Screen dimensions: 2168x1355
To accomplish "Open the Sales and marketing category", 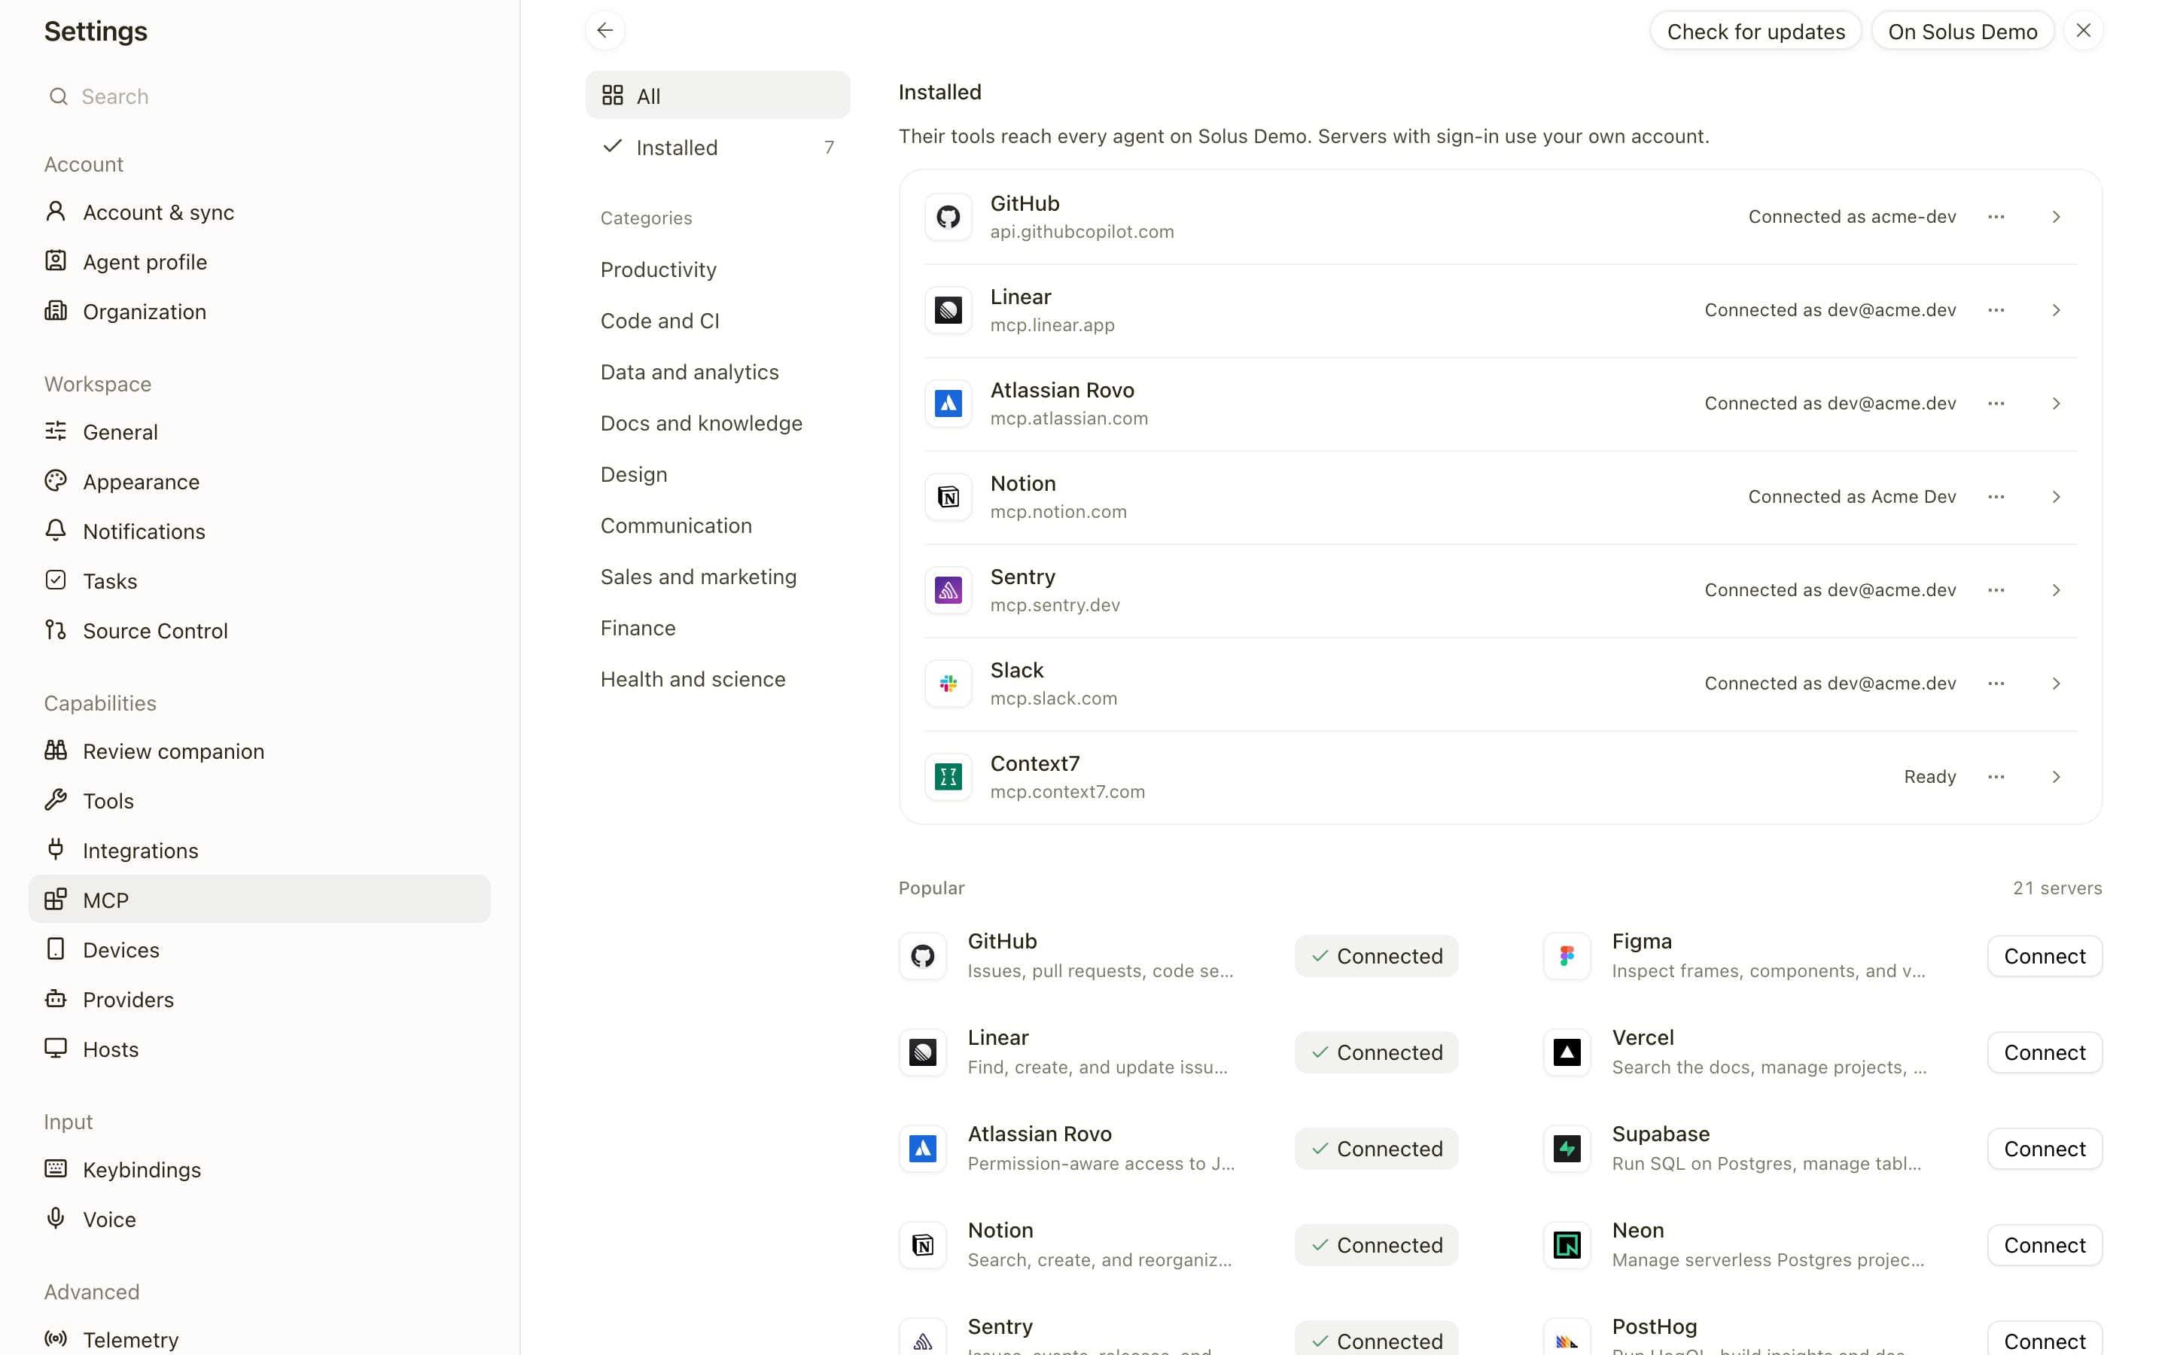I will (717, 576).
